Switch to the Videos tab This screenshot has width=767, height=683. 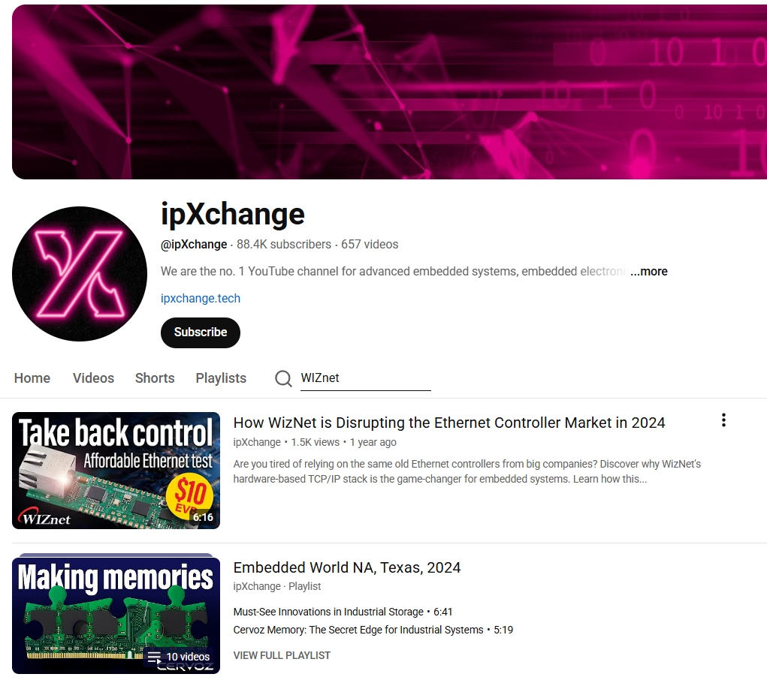[x=93, y=378]
